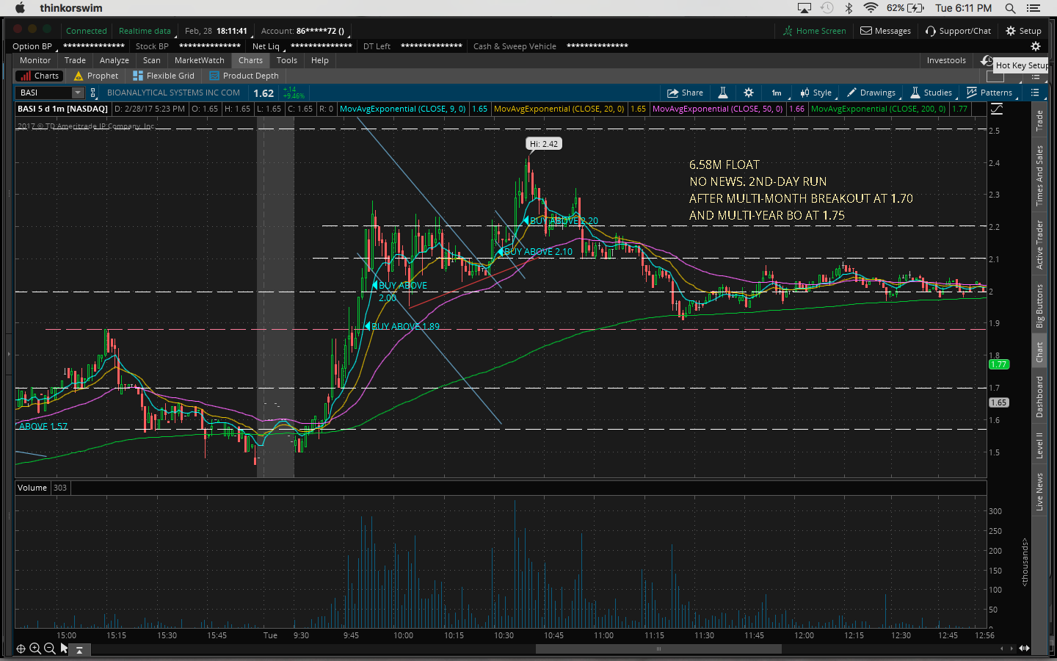Viewport: 1057px width, 661px height.
Task: Open the Flexible Grid subtab
Action: pyautogui.click(x=164, y=76)
